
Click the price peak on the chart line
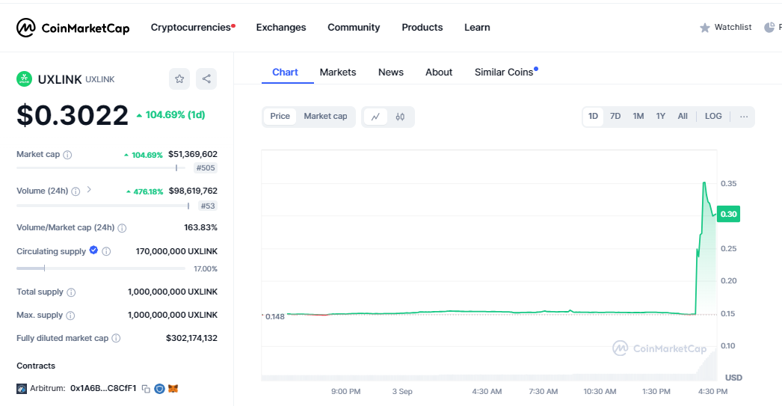[704, 183]
